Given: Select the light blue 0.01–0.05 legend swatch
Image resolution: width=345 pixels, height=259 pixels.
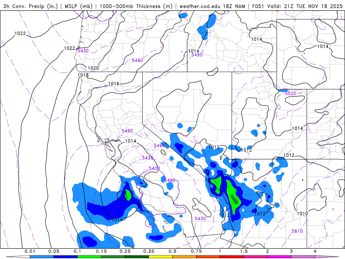Looking at the screenshot, I should coord(42,257).
